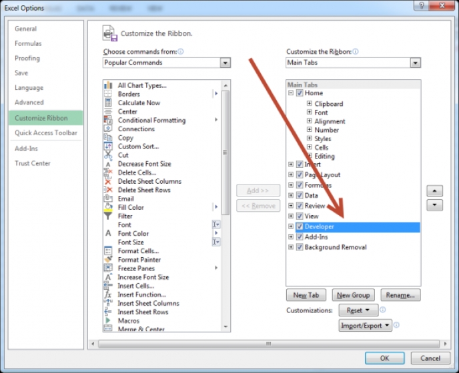Click the Font Color letter icon

[x=108, y=233]
